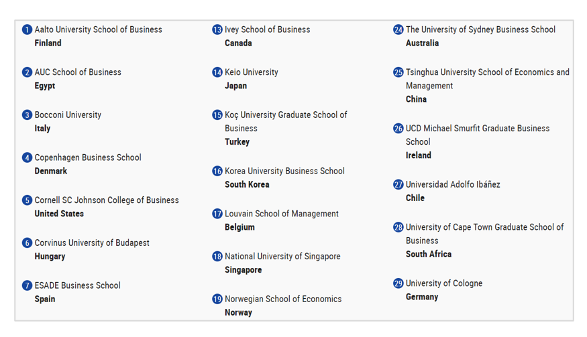The image size is (587, 337).
Task: Click the number 24 badge for Sydney Business School
Action: click(398, 29)
